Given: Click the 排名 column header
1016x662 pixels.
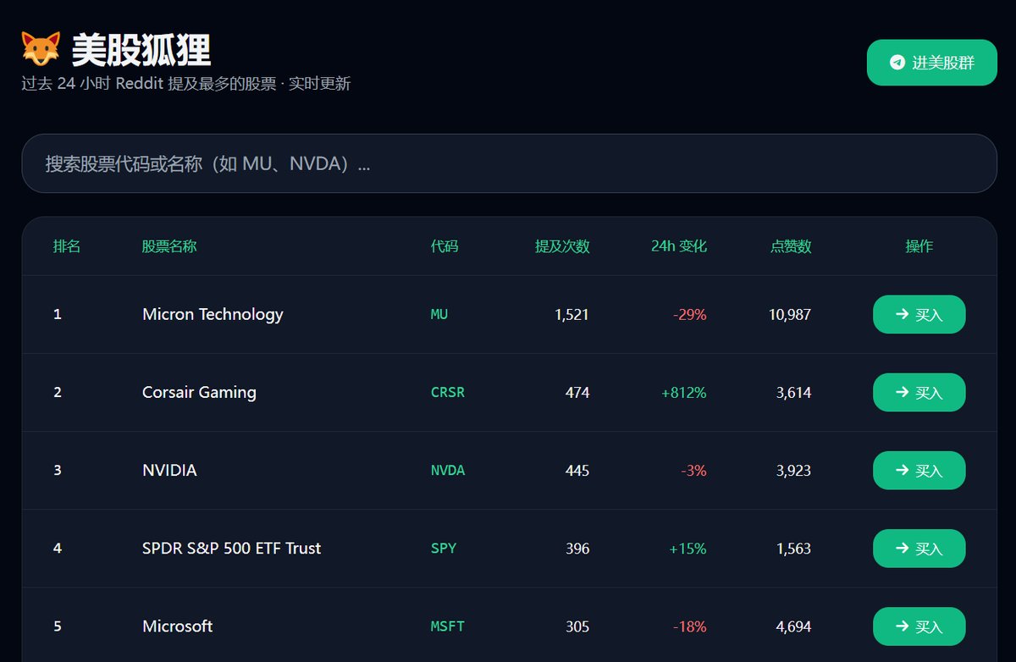Looking at the screenshot, I should (x=67, y=246).
